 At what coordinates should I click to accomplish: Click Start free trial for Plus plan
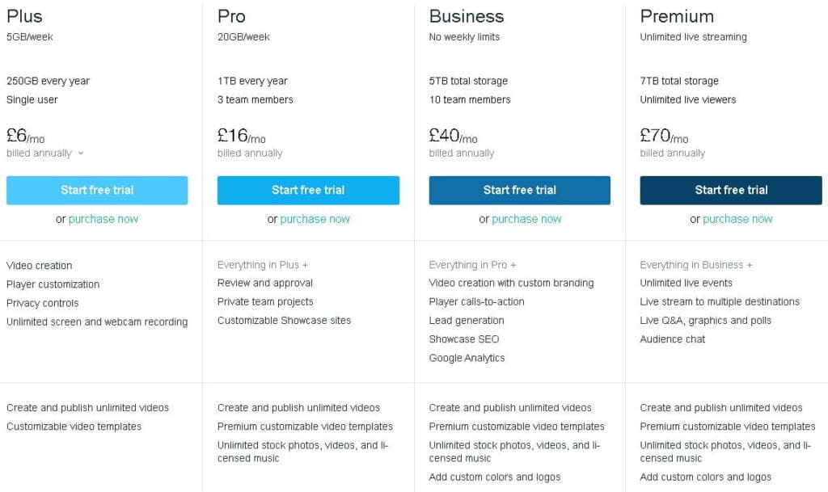97,190
